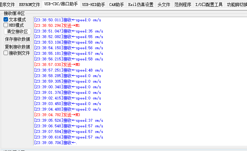Select the red 发送→M3 log line
247x151 pixels.
pyautogui.click(x=57, y=115)
